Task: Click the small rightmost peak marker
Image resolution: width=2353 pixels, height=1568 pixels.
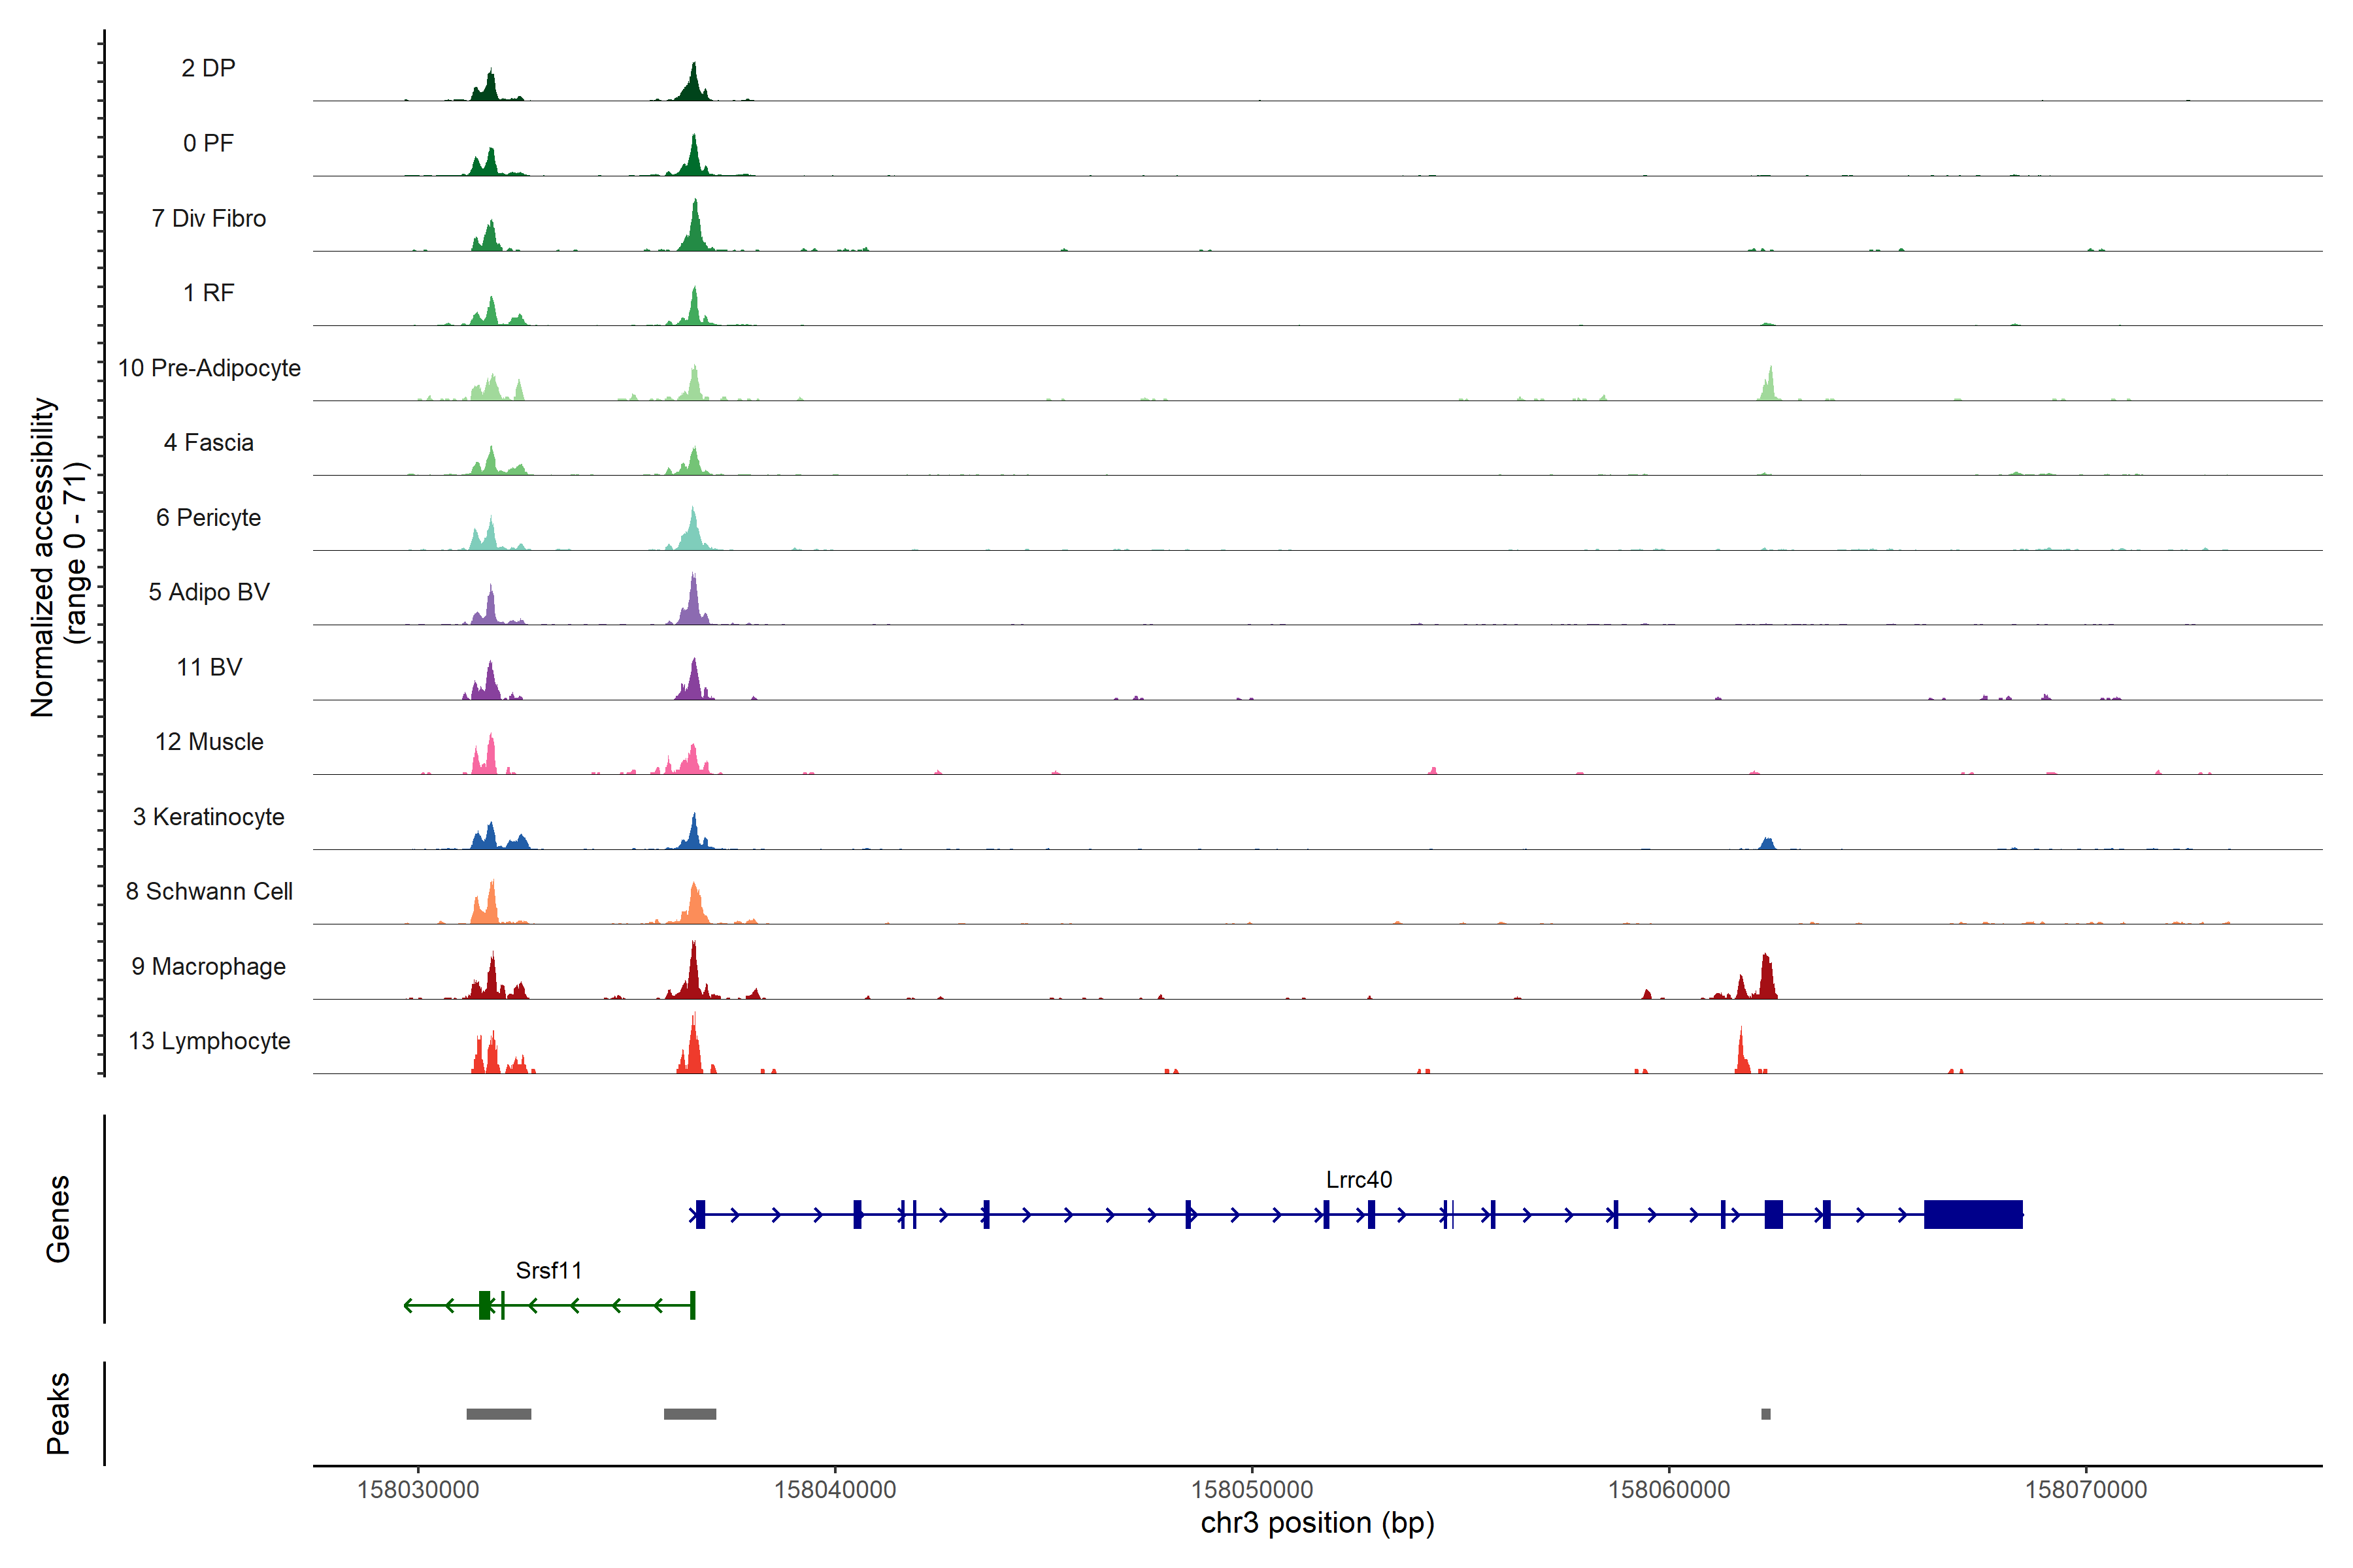Action: point(1766,1414)
